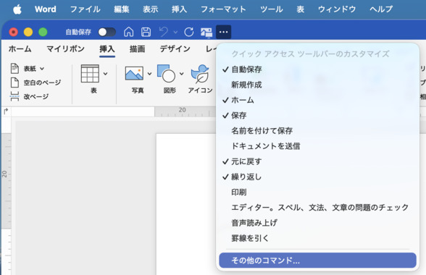Click inside the blank document page

point(186,203)
